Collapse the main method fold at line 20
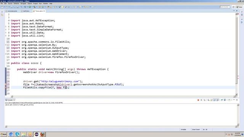The height and width of the screenshot is (137, 244). [x=10, y=69]
